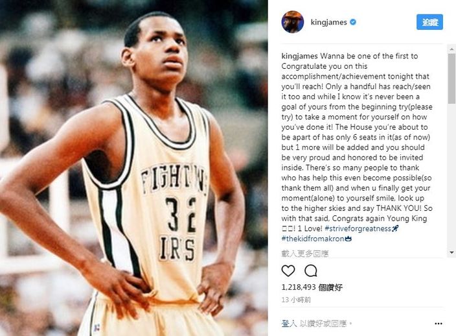
Task: Open the kingjames profile avatar
Action: coord(293,22)
